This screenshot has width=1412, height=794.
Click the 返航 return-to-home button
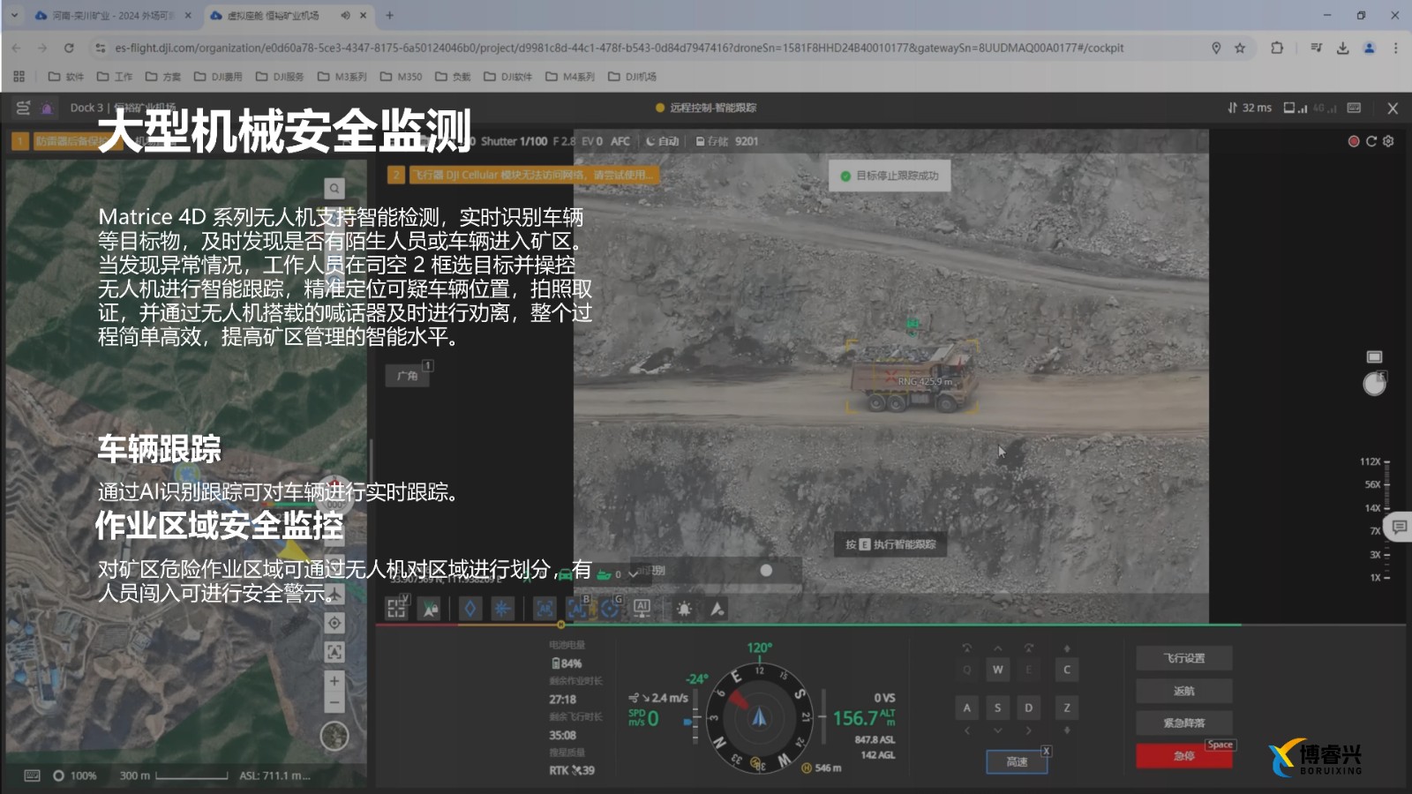tap(1183, 691)
